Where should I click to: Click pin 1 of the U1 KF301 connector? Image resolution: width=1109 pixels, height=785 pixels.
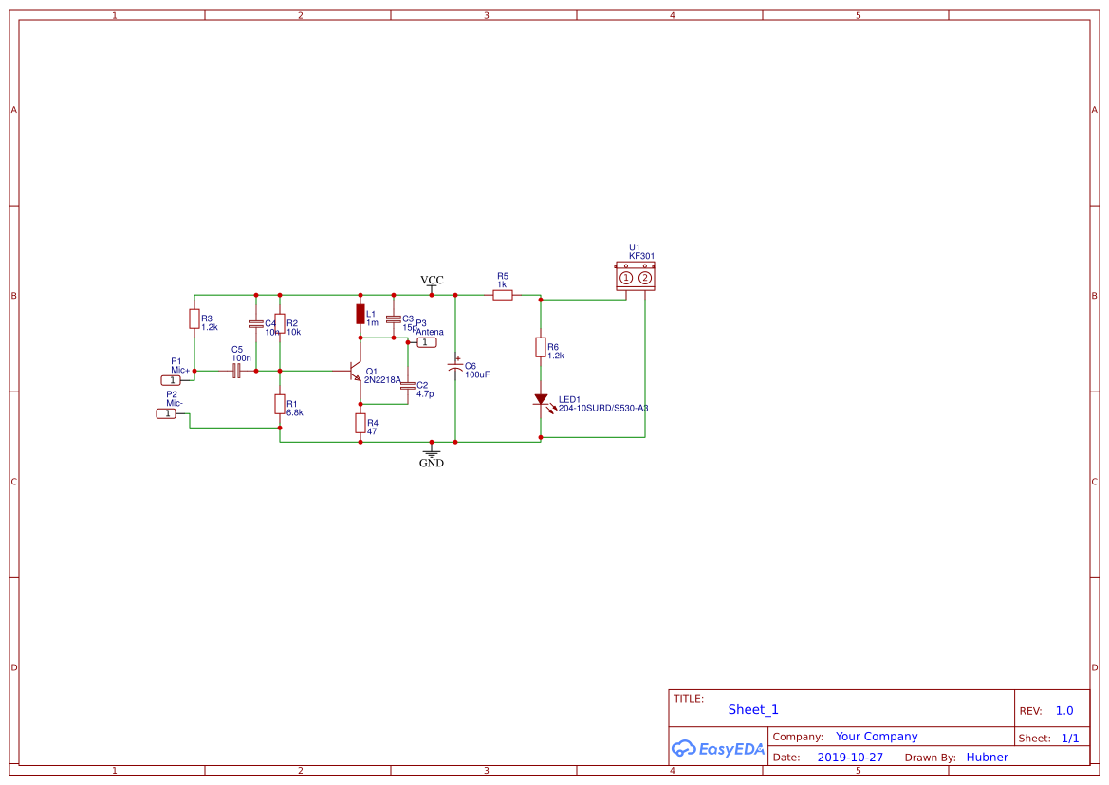(626, 278)
